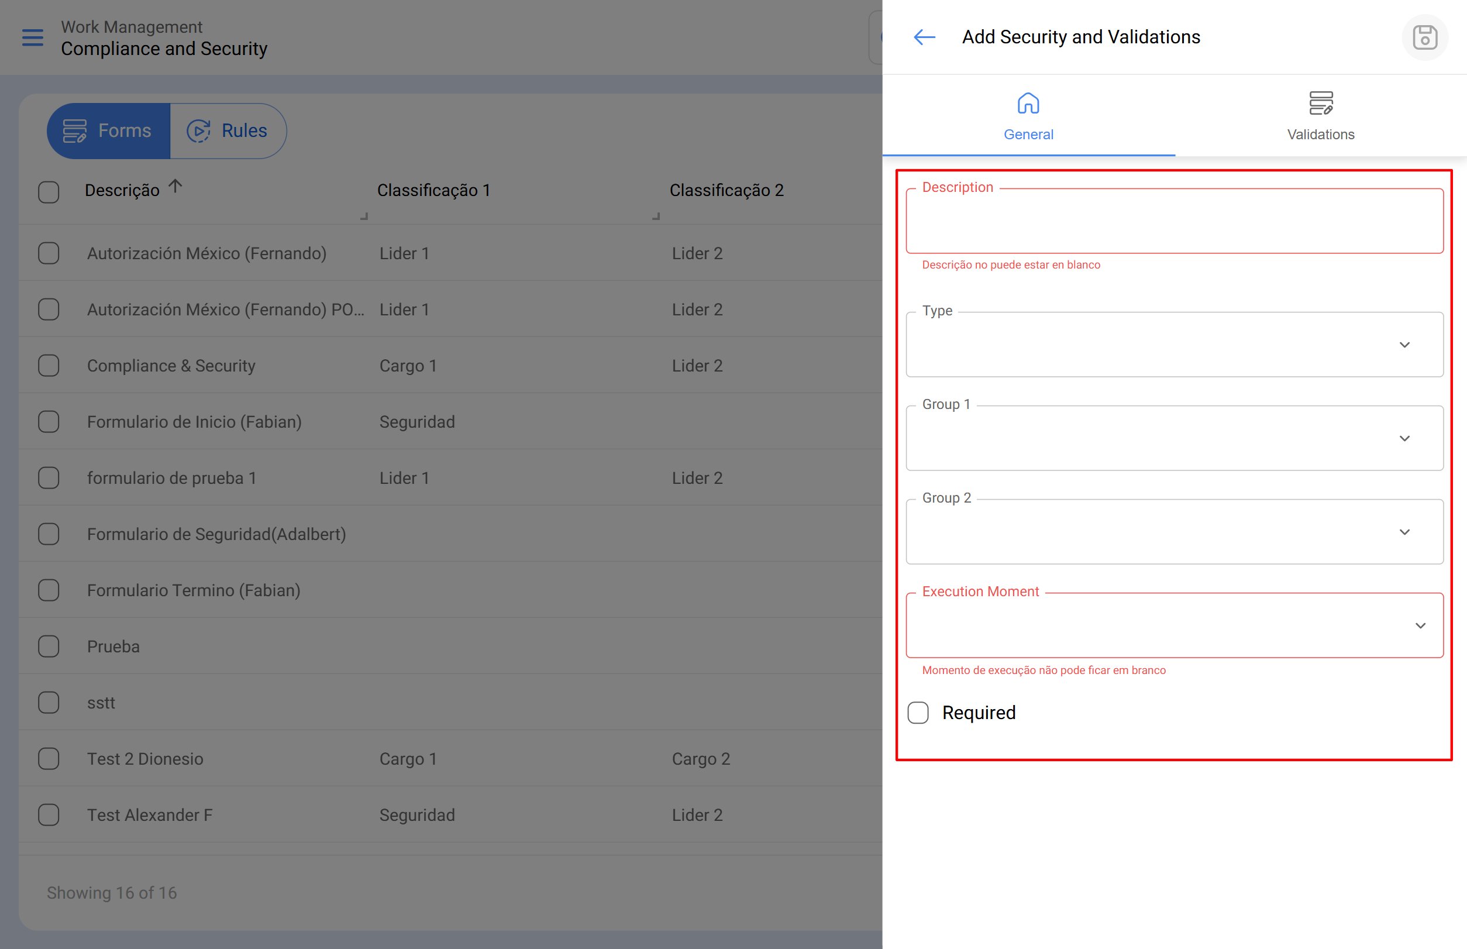Image resolution: width=1467 pixels, height=949 pixels.
Task: Focus the Description input field
Action: (x=1174, y=222)
